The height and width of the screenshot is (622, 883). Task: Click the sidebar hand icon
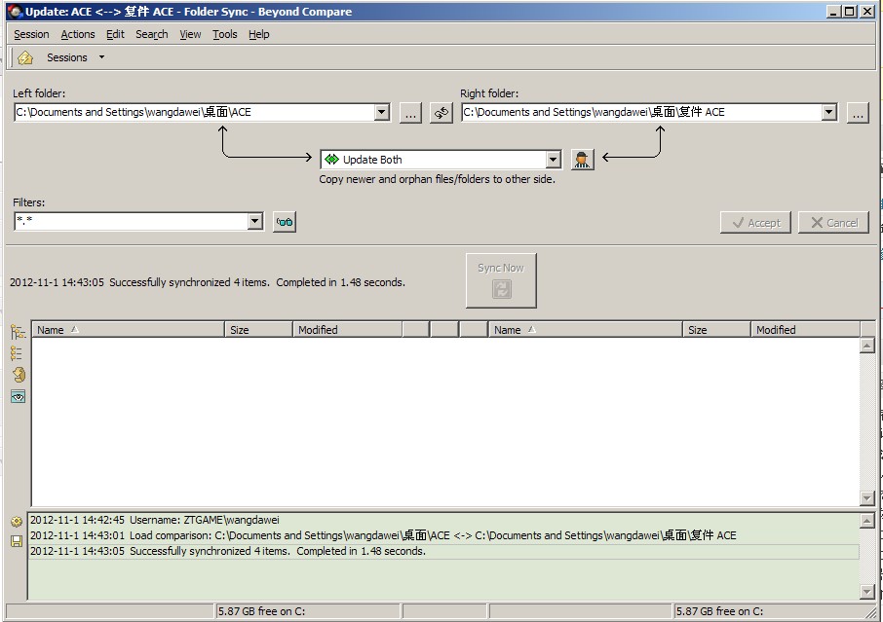click(18, 375)
